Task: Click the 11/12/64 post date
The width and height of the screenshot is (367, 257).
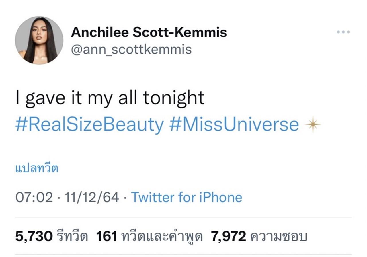Action: coord(92,197)
